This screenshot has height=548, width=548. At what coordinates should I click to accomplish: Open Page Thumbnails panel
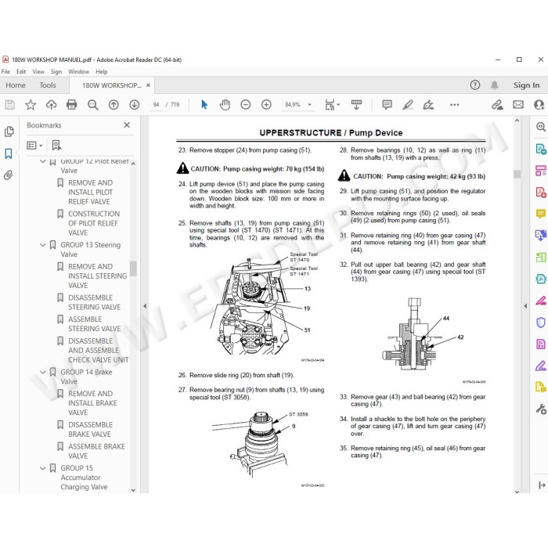tap(9, 132)
